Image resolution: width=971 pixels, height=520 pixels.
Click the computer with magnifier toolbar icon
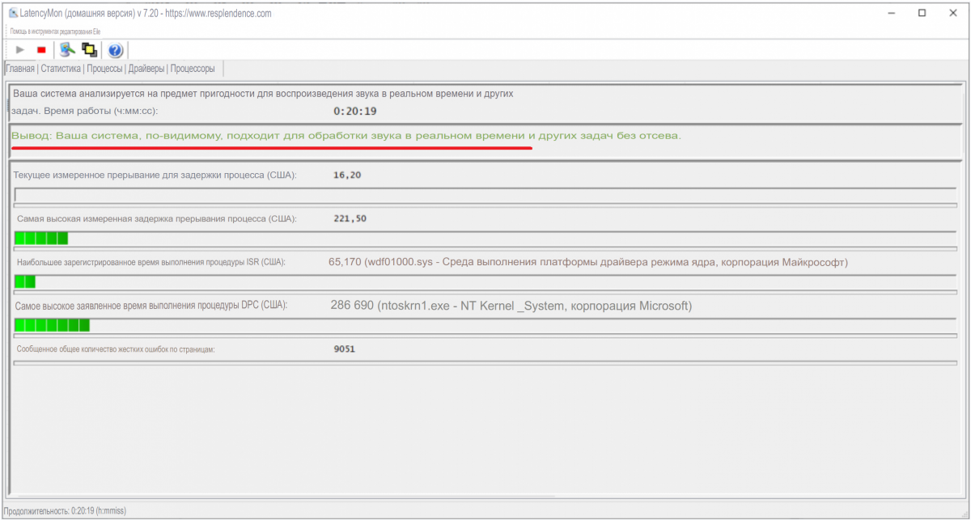tap(67, 50)
